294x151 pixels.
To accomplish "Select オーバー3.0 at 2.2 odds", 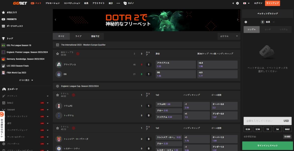I will 224,106.
